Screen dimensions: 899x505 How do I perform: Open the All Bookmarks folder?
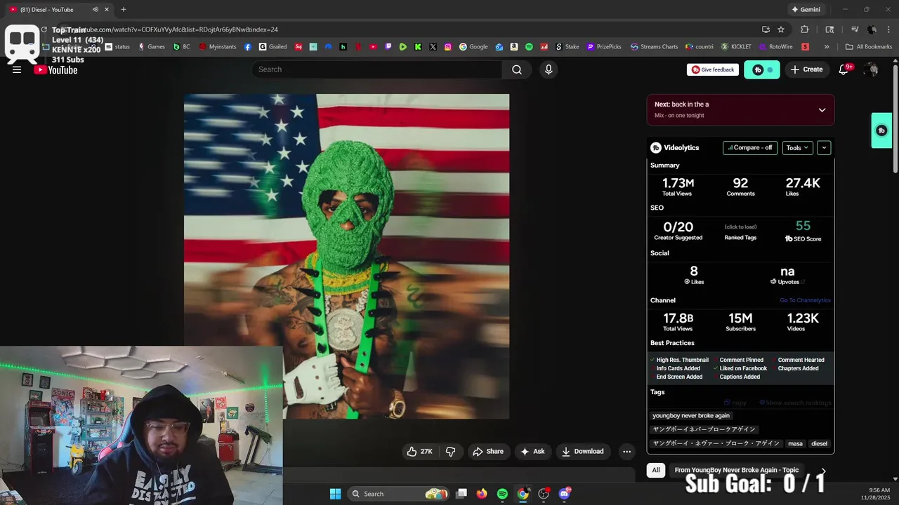coord(868,47)
